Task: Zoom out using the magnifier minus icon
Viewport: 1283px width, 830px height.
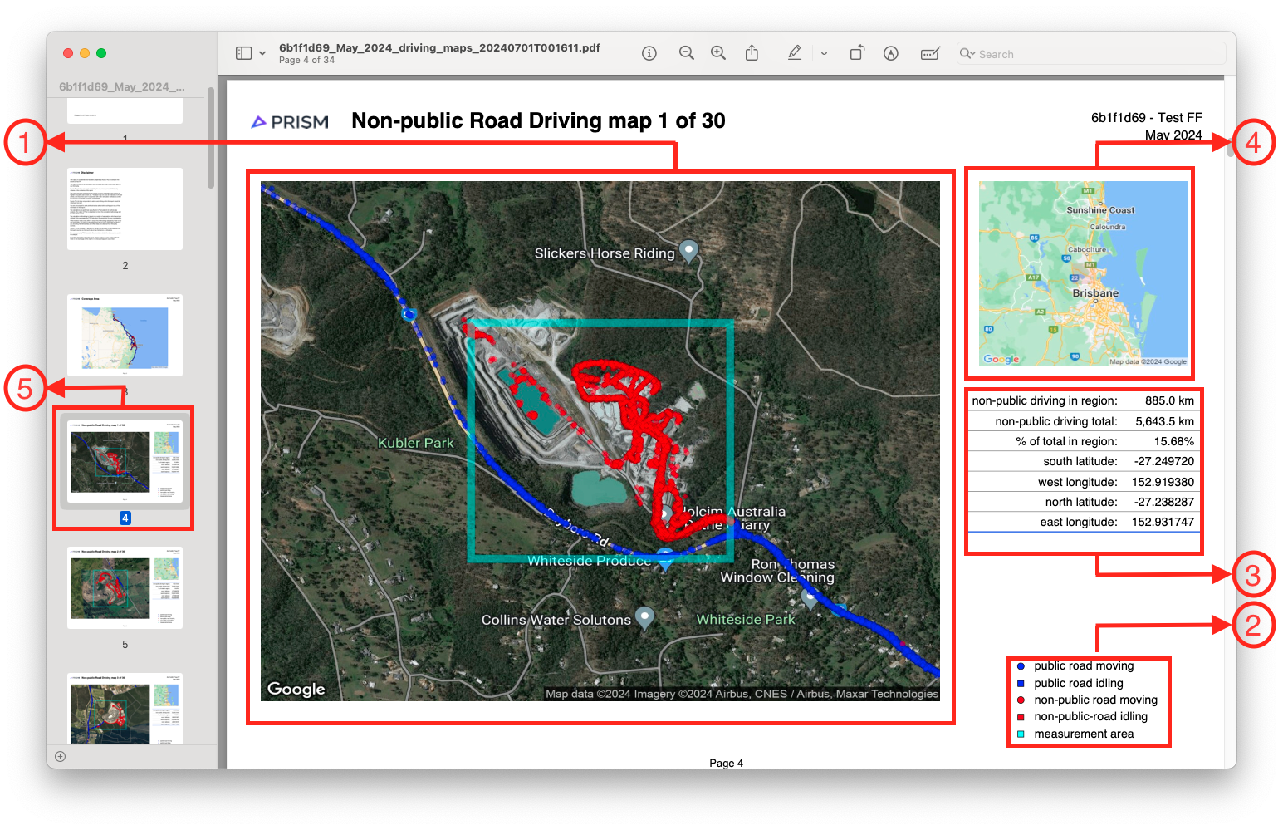Action: 686,53
